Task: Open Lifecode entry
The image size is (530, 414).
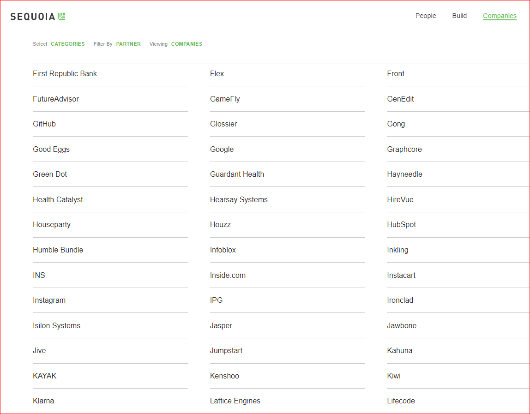Action: click(x=401, y=401)
